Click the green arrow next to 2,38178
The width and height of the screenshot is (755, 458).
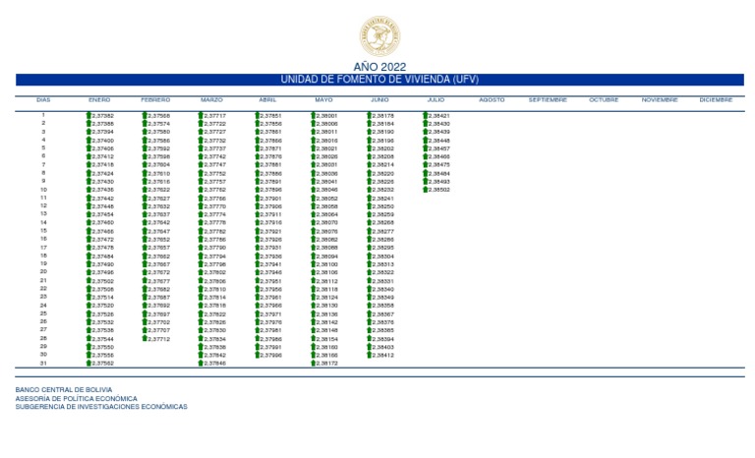(370, 116)
